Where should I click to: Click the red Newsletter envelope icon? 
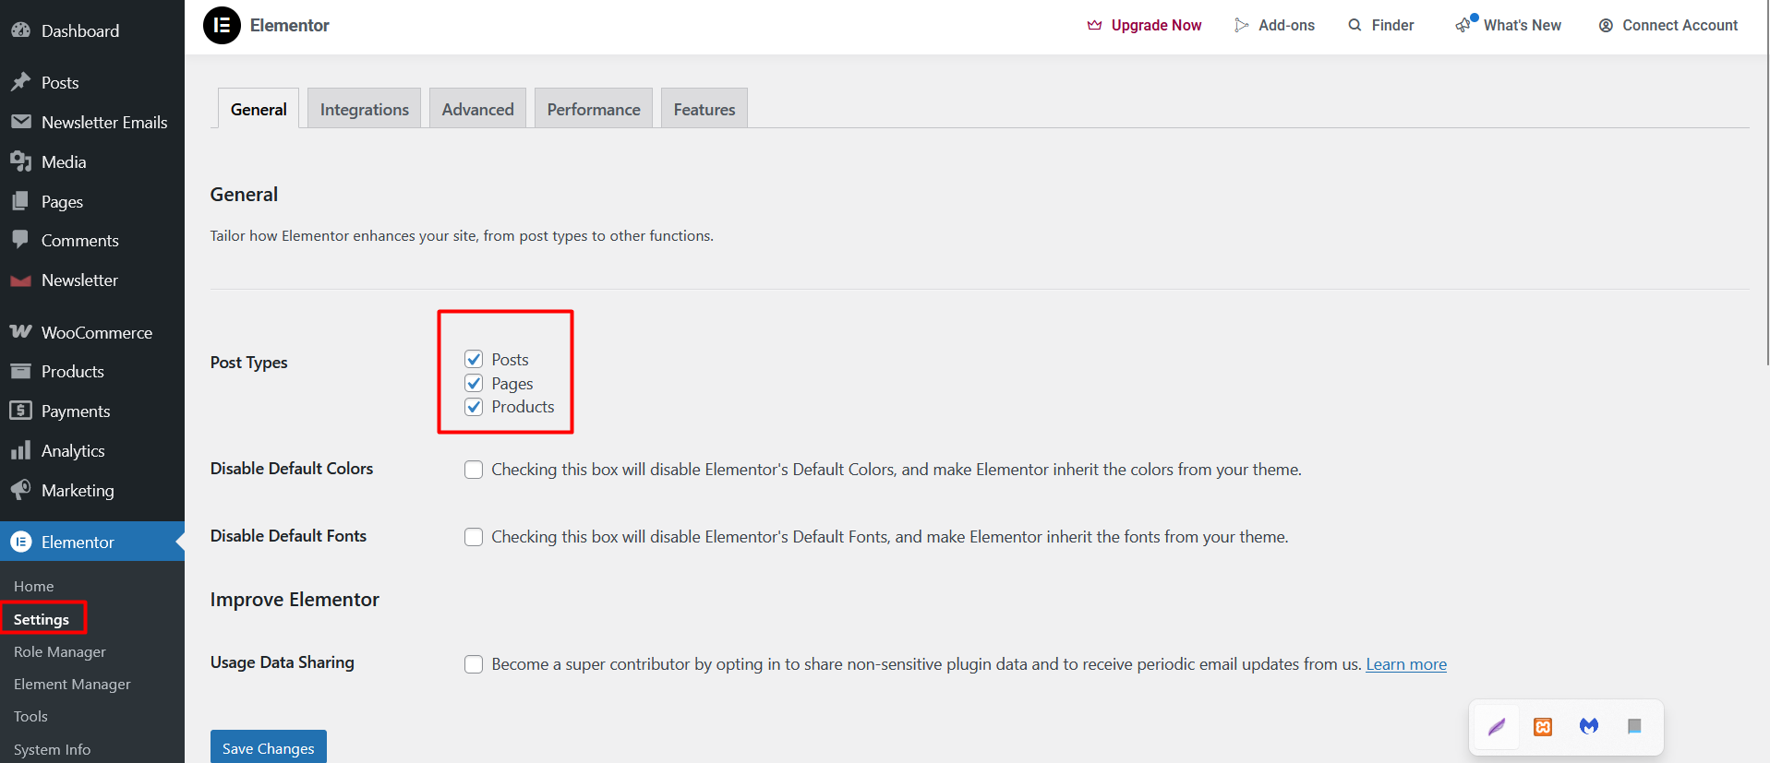click(20, 280)
